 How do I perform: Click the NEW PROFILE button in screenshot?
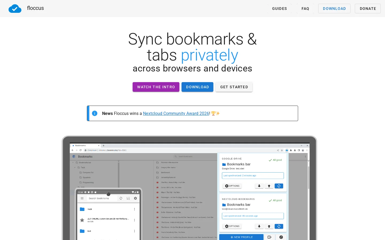pos(241,237)
